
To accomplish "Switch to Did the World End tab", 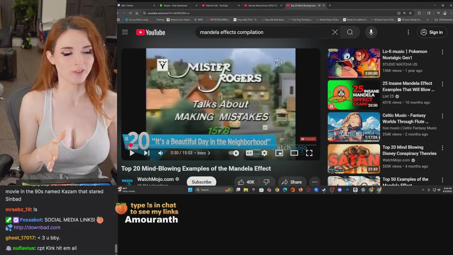I will tap(263, 5).
